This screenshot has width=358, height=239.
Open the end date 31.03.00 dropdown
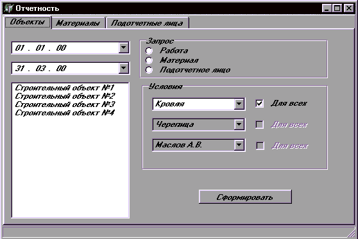pos(124,68)
